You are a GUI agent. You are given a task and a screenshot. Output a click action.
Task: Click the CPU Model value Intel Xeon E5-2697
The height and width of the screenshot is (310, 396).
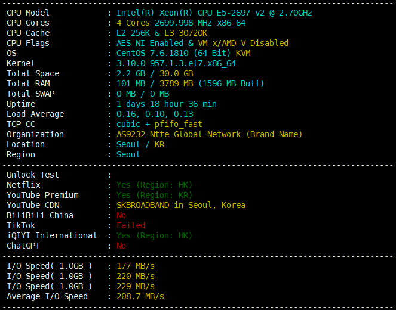[214, 13]
